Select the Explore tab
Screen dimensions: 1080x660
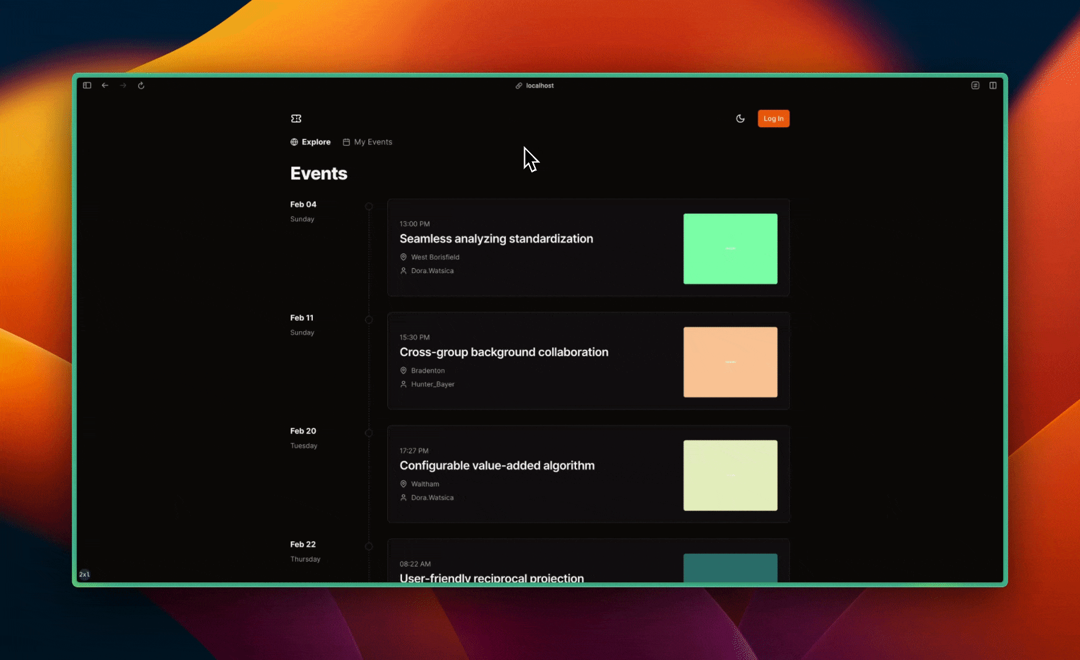310,142
